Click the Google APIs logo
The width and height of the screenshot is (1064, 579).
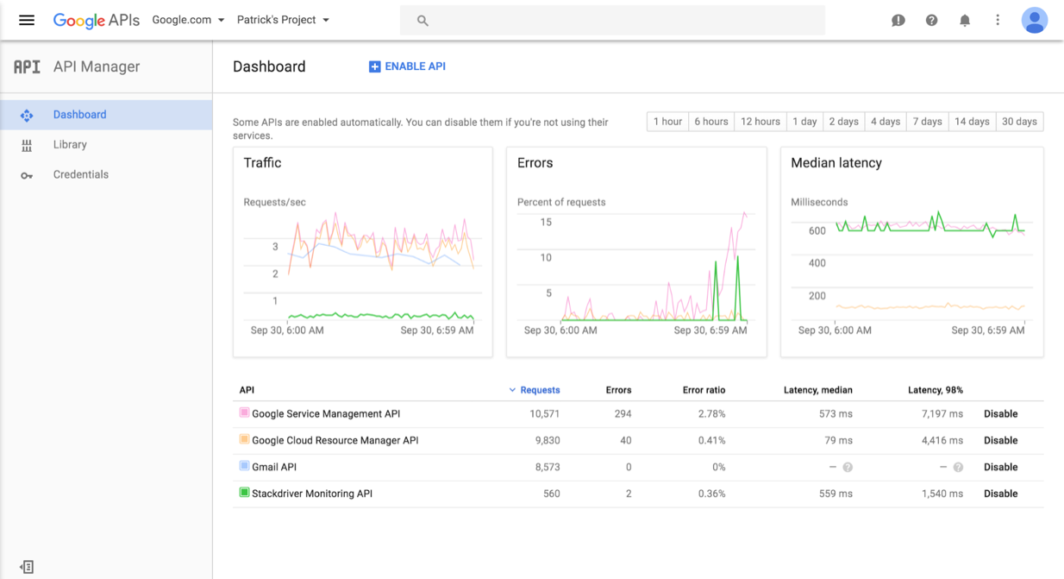pos(96,21)
